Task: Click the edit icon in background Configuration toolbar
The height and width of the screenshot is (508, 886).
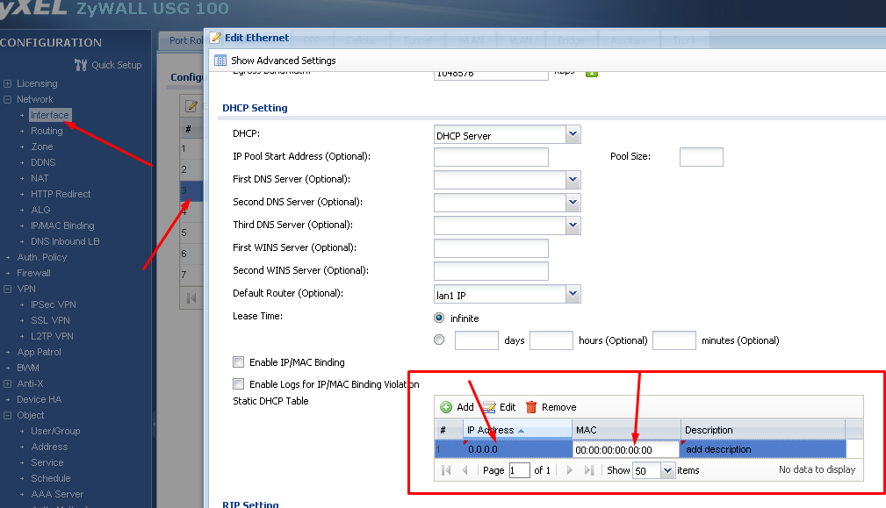Action: [x=191, y=105]
